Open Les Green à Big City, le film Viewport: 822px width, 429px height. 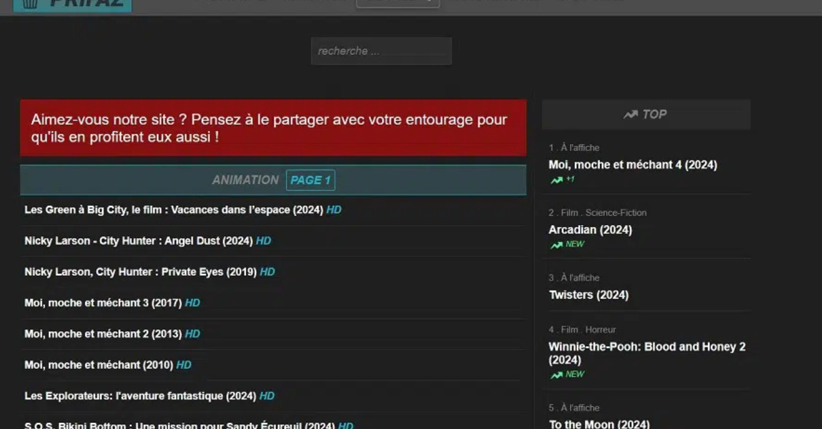coord(174,210)
